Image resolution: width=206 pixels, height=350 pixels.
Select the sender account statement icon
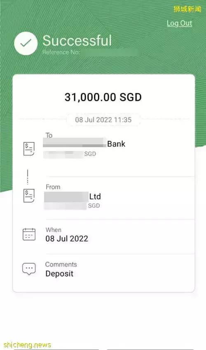click(29, 195)
